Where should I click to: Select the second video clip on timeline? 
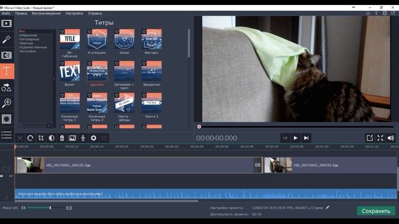tap(330, 165)
